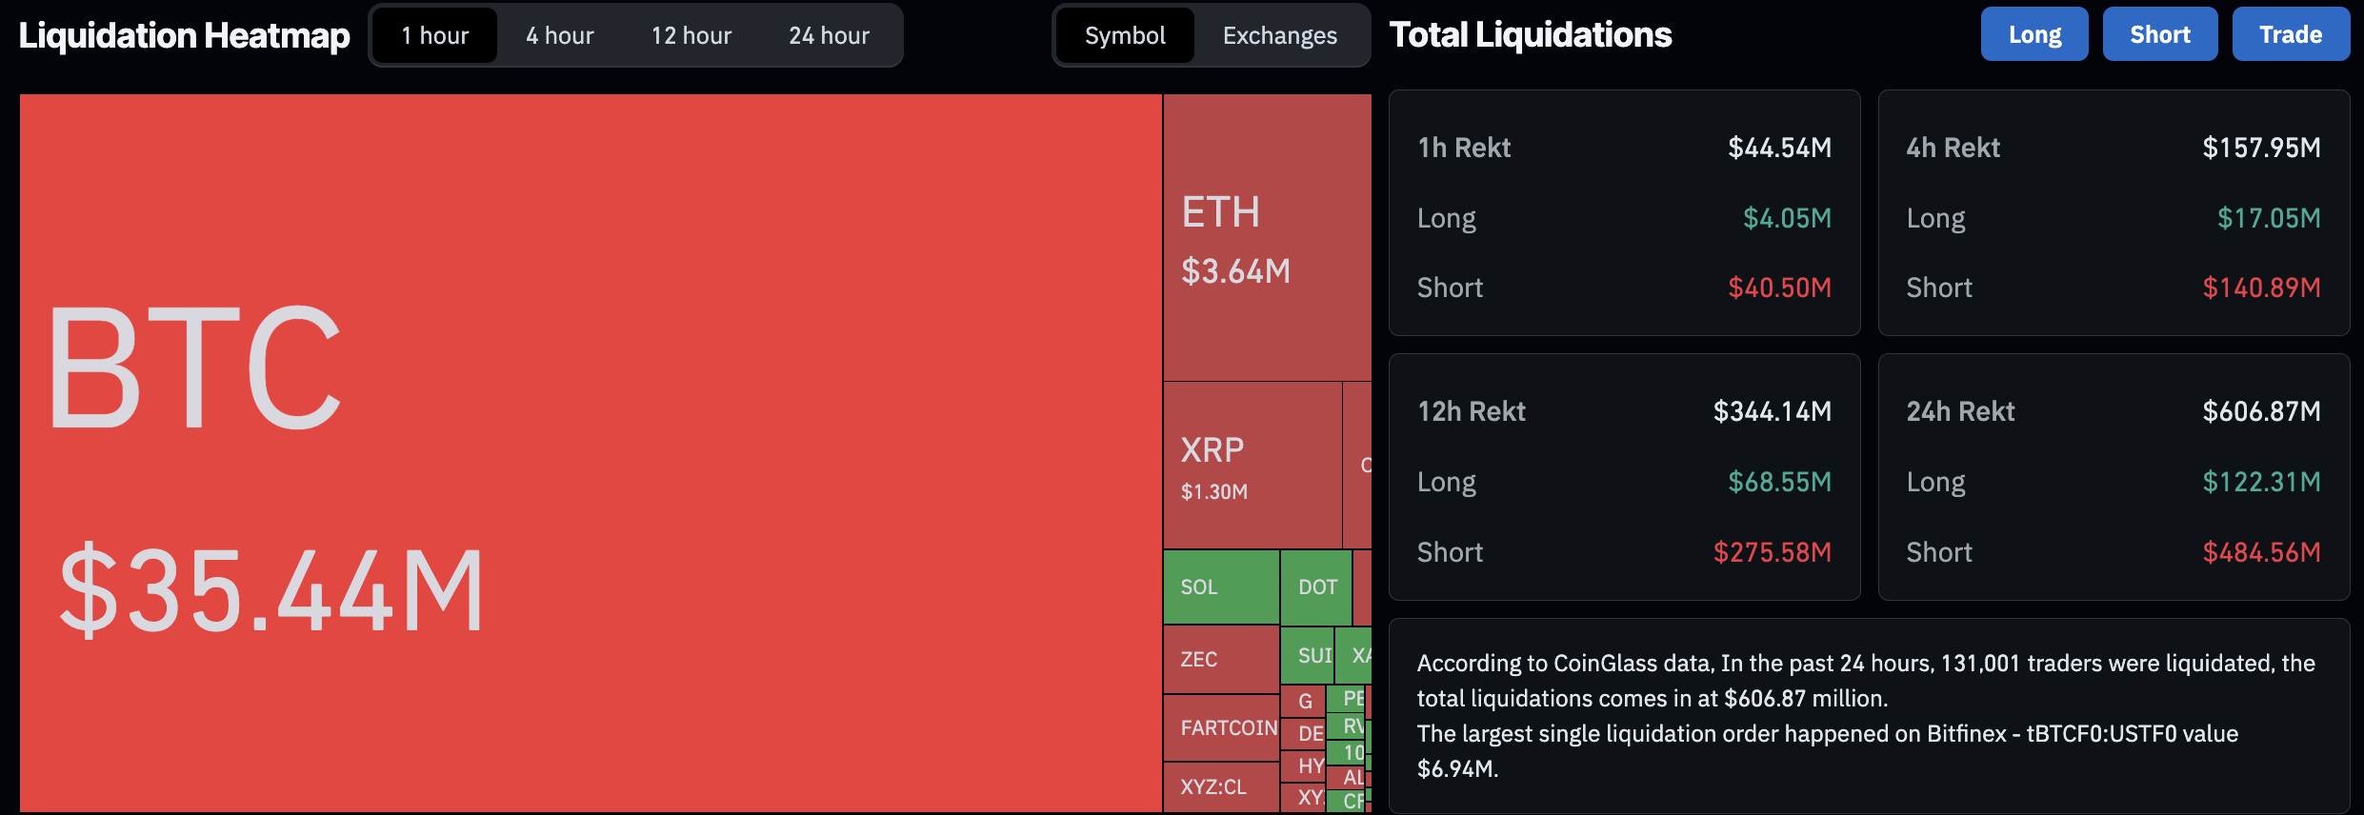Open the Trade button
2364x815 pixels.
pyautogui.click(x=2290, y=35)
